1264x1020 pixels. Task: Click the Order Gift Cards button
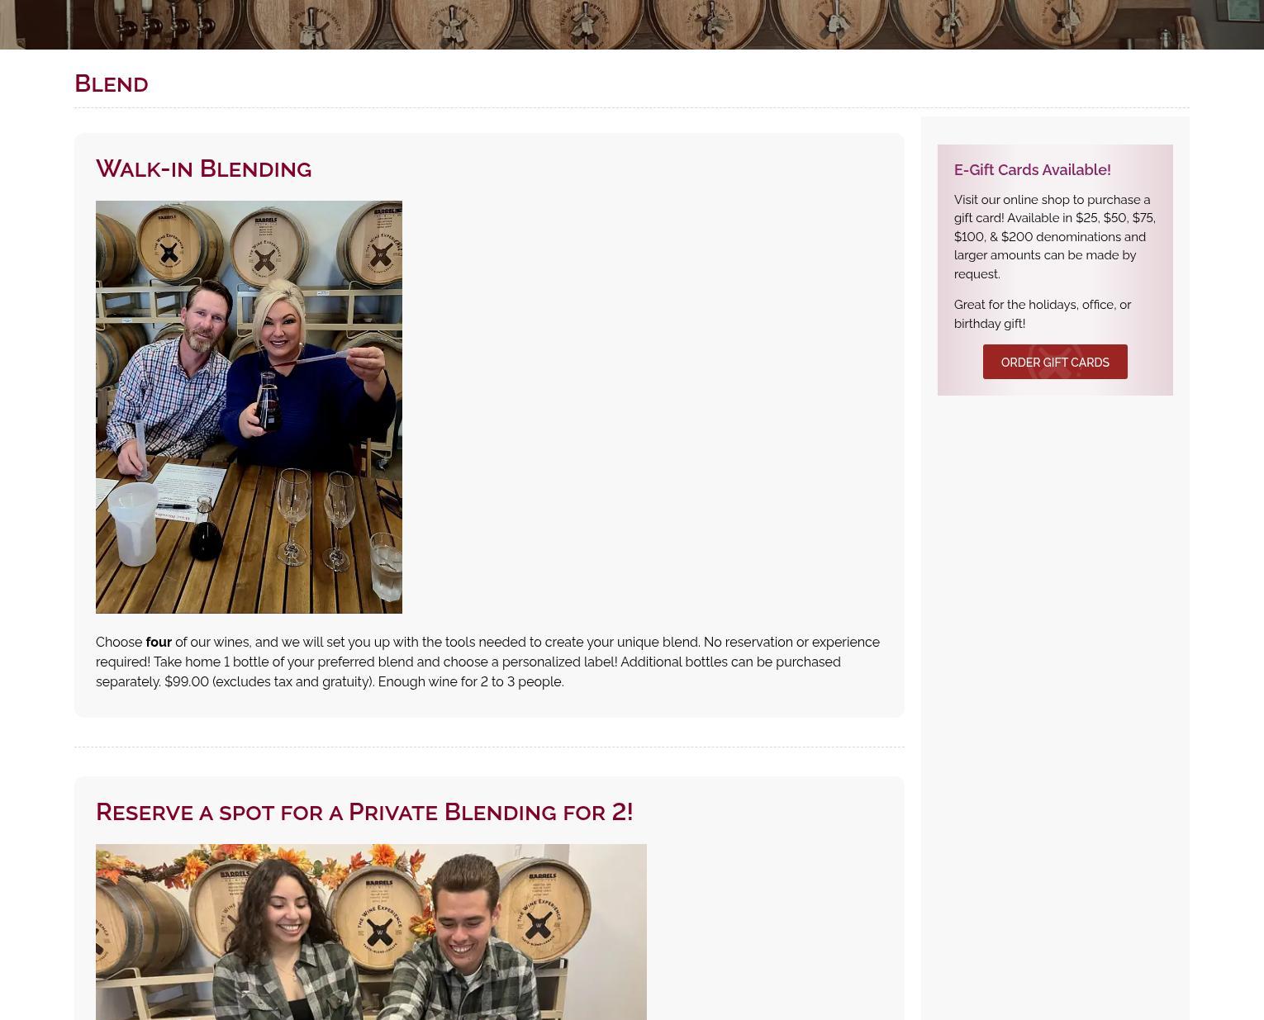click(x=1055, y=362)
